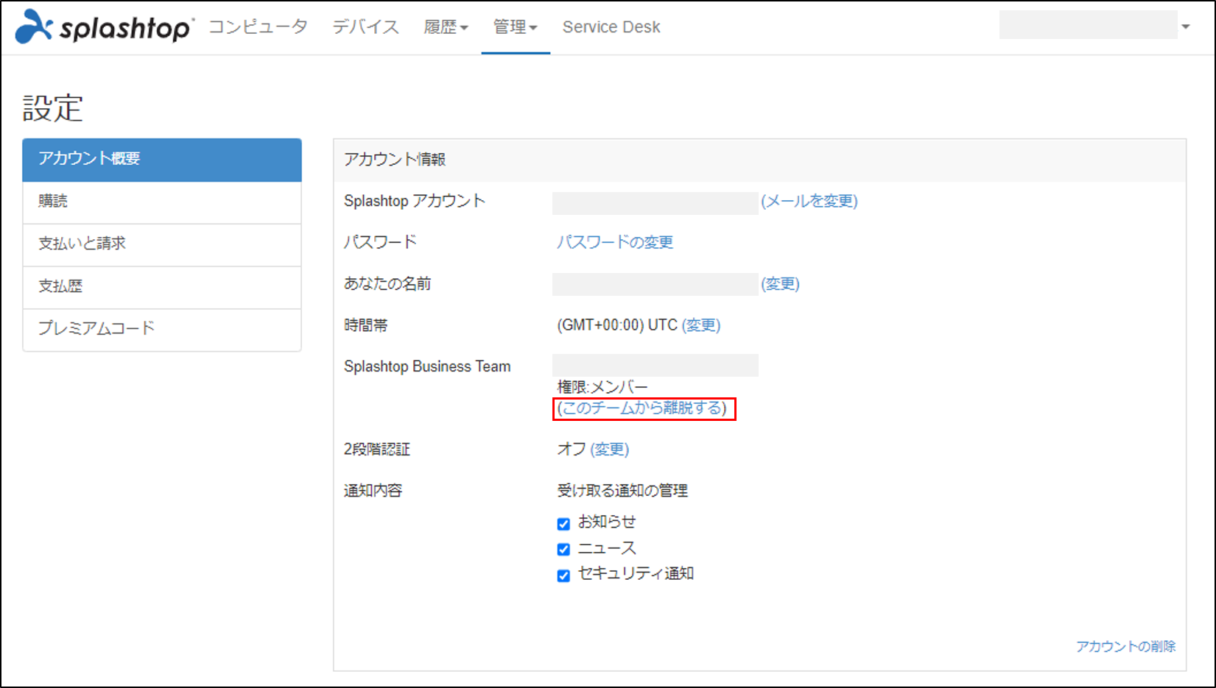1216x688 pixels.
Task: Expand the 管理 dropdown menu
Action: [x=515, y=26]
